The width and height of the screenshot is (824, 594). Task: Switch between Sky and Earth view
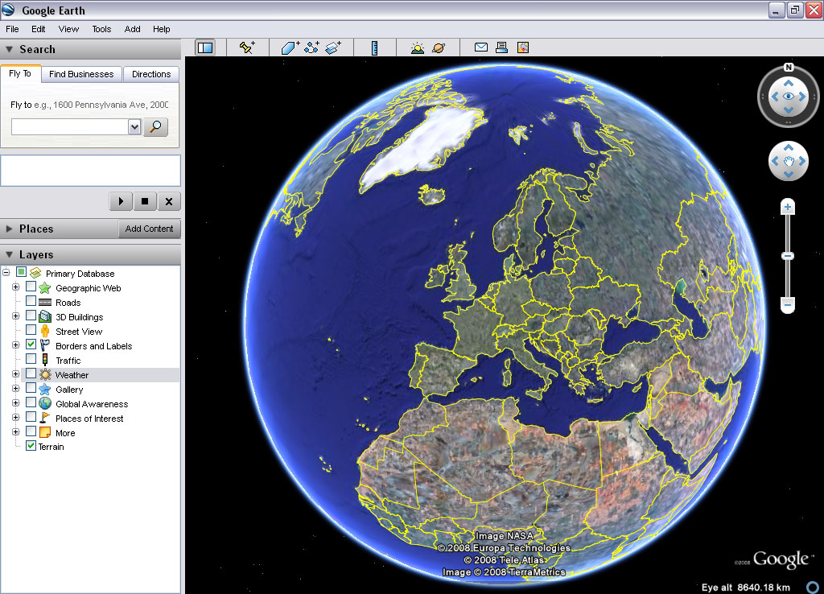click(439, 47)
